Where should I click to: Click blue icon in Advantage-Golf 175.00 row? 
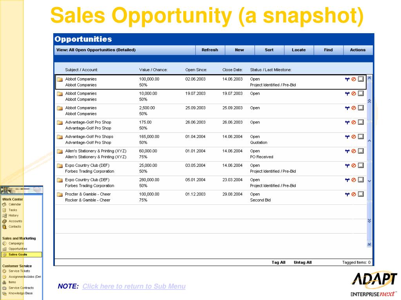point(347,122)
